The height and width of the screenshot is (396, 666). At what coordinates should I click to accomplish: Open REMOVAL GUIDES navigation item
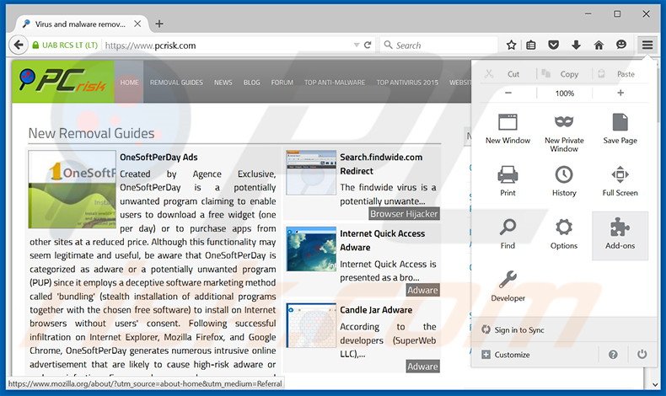point(176,83)
